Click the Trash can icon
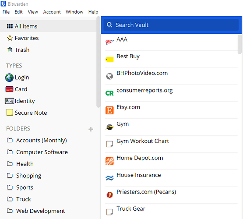This screenshot has height=219, width=243. (x=10, y=50)
